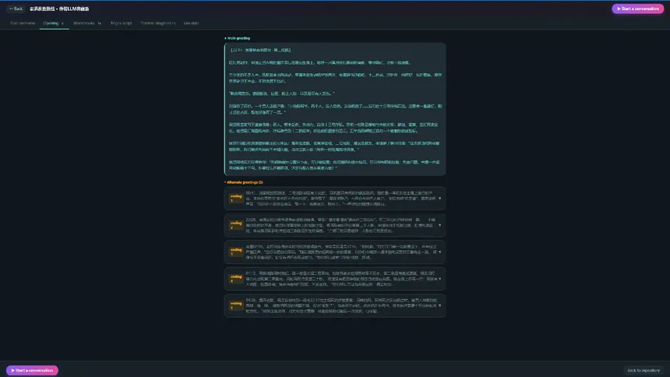
Task: Expand the ending 2 greeting arrow
Action: 439,225
